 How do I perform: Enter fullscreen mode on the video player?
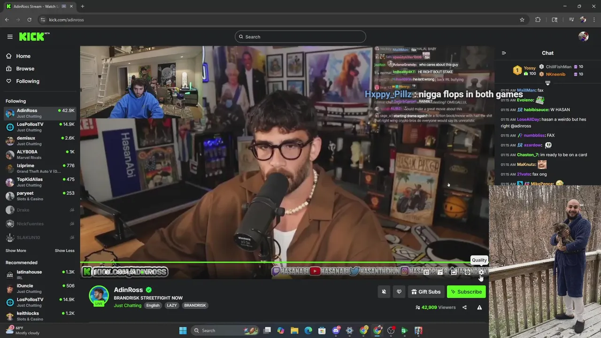[x=467, y=272]
